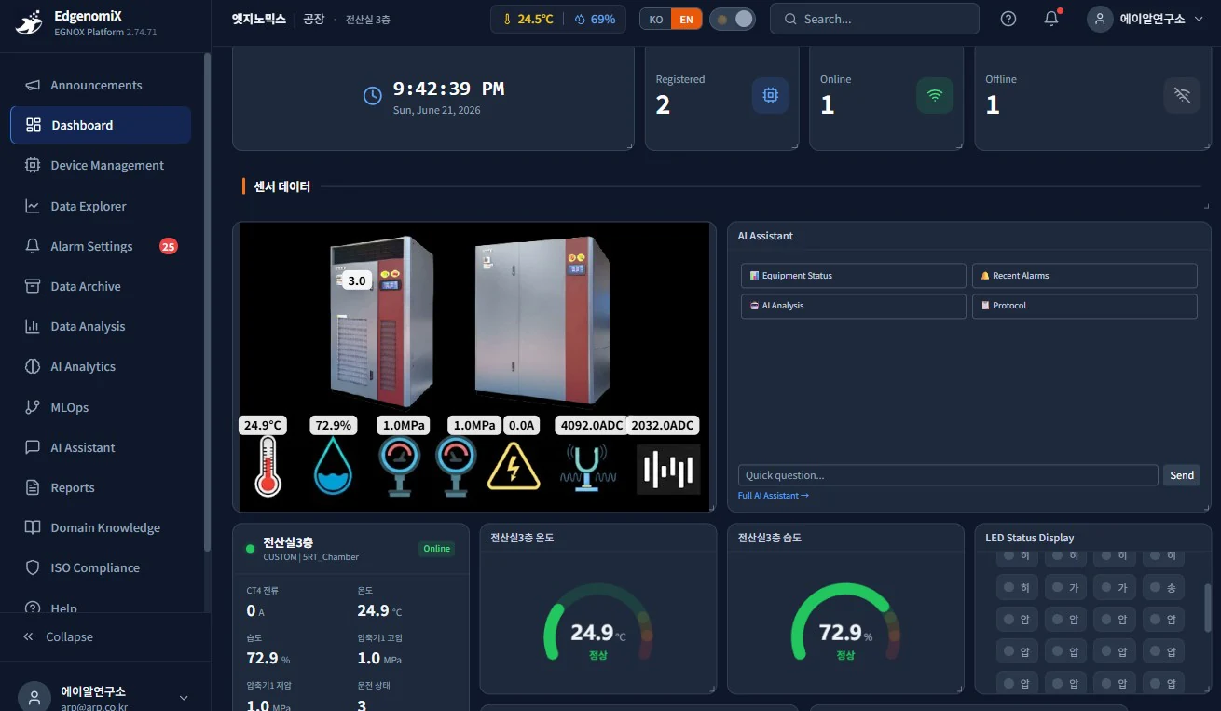Toggle the dark/light theme switch
Viewport: 1221px width, 711px height.
click(733, 19)
